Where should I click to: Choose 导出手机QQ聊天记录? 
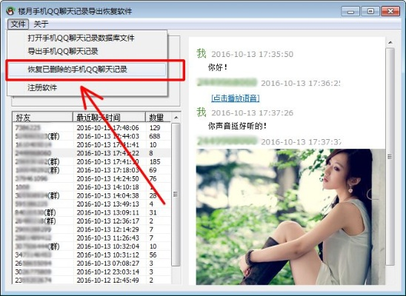[x=63, y=51]
